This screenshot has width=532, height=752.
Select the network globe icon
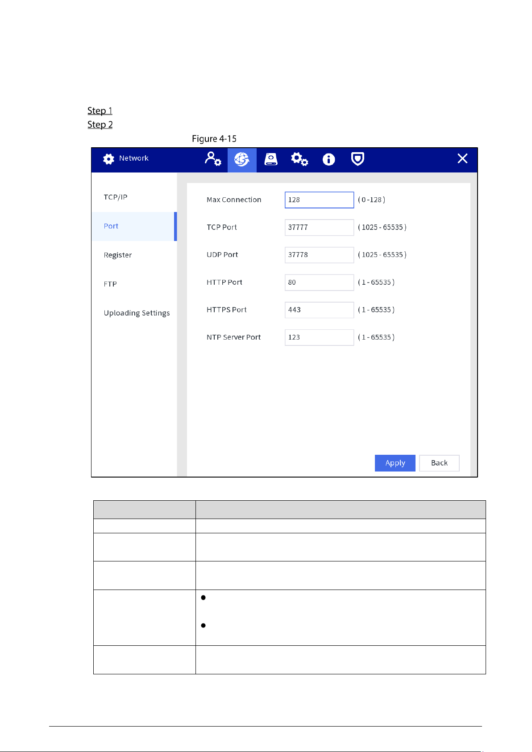242,159
